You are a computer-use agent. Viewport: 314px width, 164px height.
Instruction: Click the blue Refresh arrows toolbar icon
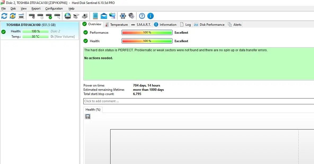4,16
